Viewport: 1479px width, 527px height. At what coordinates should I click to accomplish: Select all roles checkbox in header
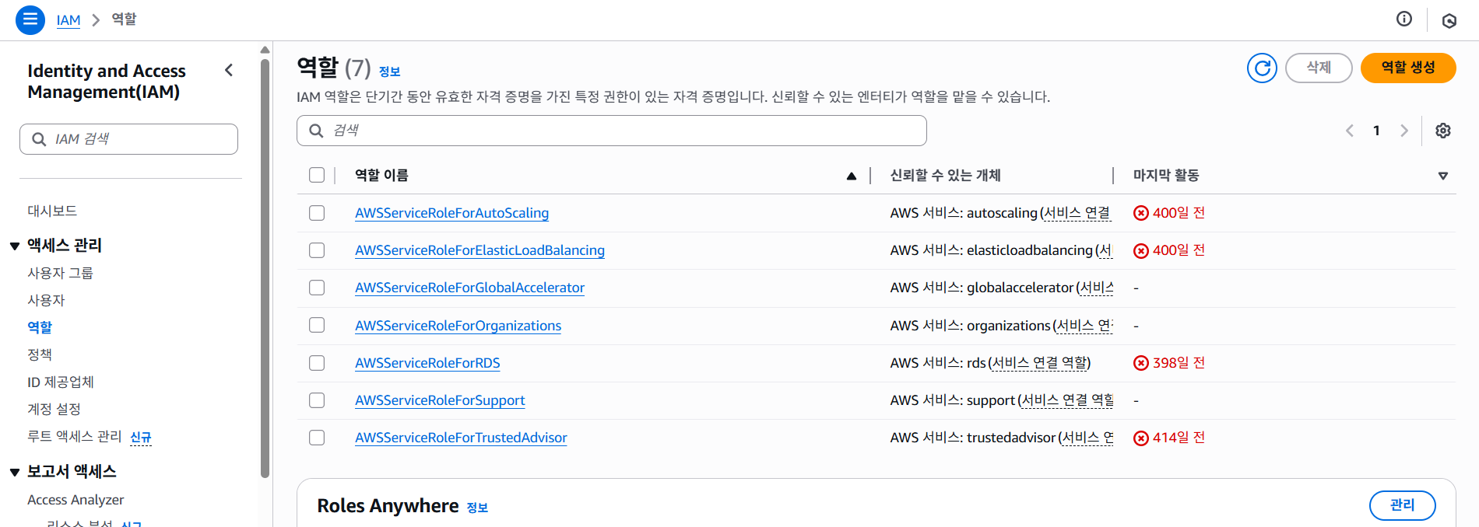[x=317, y=175]
